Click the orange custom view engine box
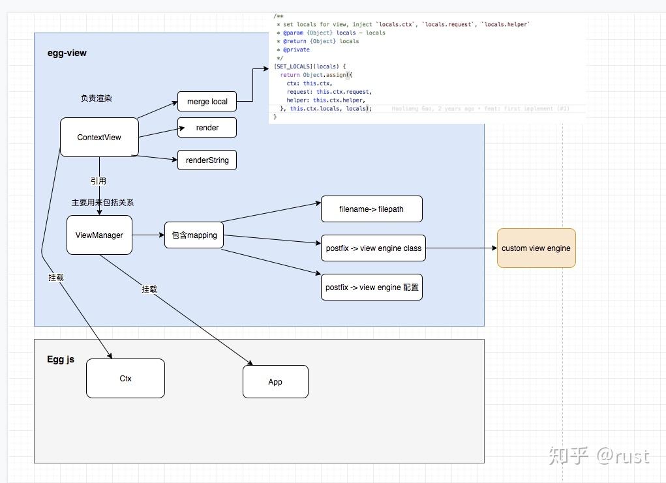The width and height of the screenshot is (666, 483). click(536, 248)
